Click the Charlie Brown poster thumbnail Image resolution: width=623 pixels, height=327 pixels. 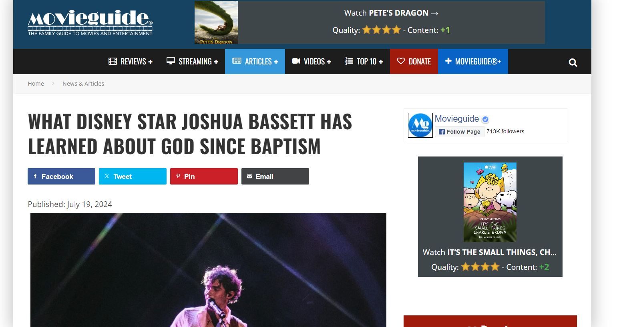490,202
